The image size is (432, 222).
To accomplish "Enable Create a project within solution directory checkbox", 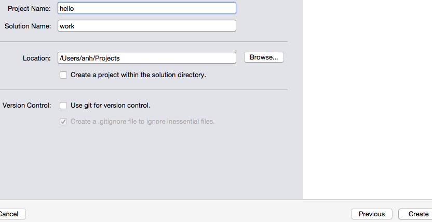I will 63,75.
